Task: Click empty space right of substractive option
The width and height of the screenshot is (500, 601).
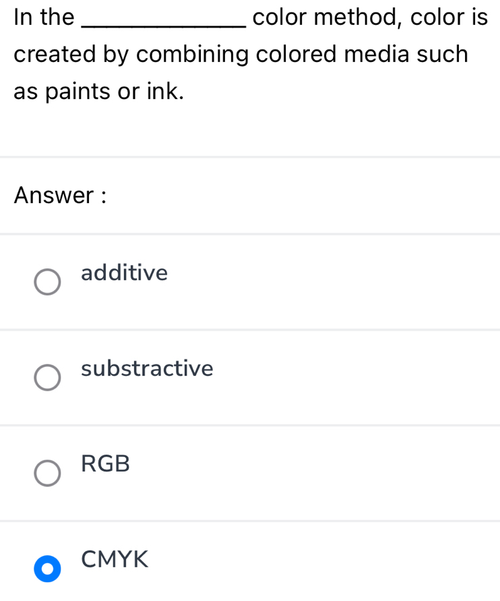Action: tap(356, 378)
